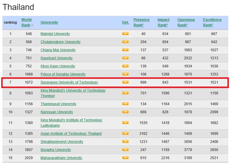This screenshot has height=163, width=231.
Task: Open details icon for Burapha University
Action: [125, 150]
